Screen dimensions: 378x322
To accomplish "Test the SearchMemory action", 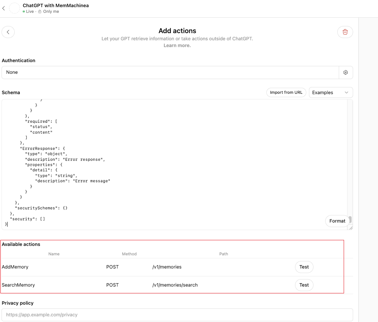I will [x=304, y=285].
